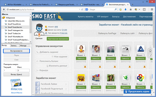
Task: Click the SMO FAST site logo
Action: [x=48, y=16]
